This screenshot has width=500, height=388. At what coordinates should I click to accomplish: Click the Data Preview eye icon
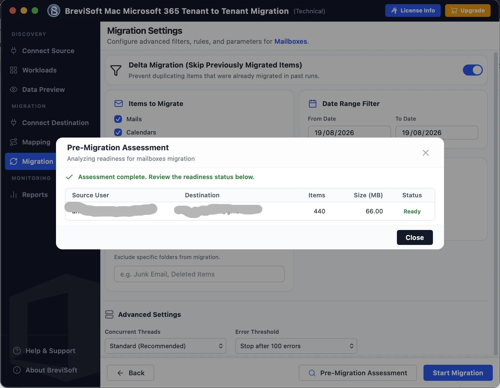[14, 89]
